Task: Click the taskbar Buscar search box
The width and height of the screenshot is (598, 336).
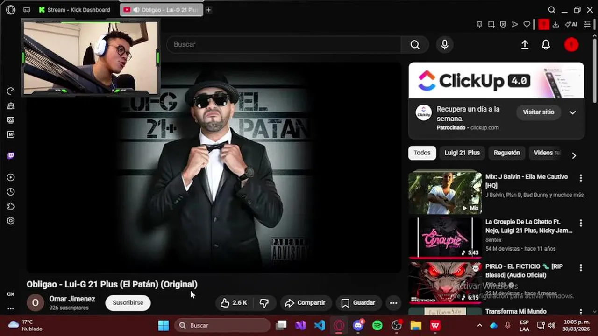Action: (x=222, y=325)
